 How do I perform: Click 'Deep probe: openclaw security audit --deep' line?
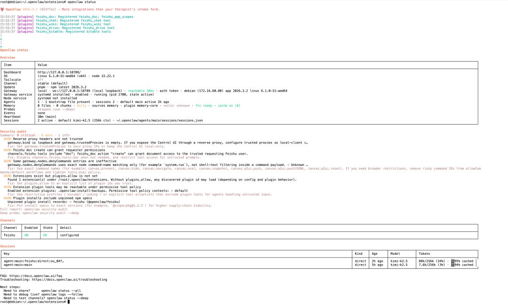[x=40, y=213]
